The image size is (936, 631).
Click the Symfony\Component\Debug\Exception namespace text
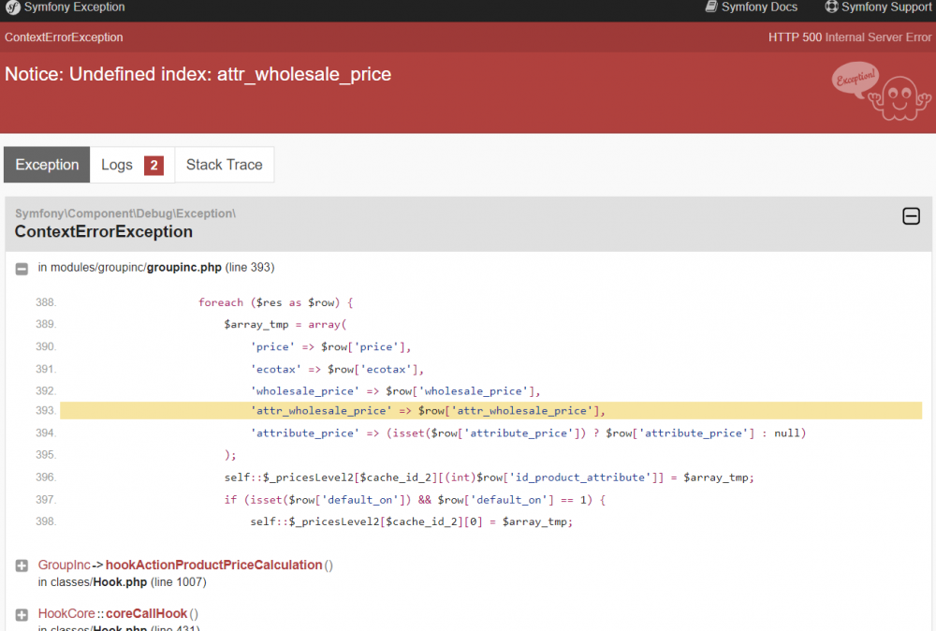click(125, 213)
